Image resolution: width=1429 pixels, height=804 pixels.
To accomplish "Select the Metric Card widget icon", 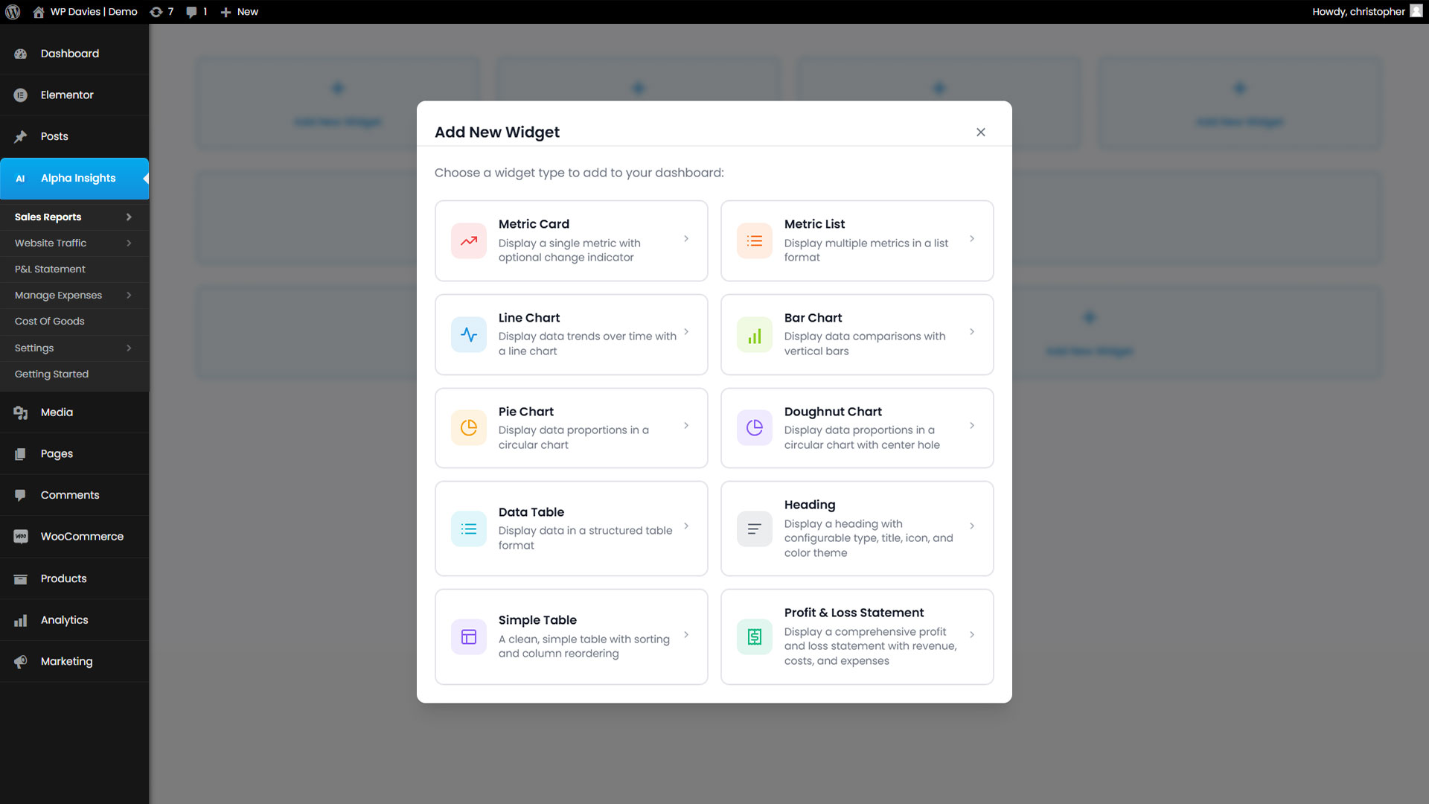I will coord(469,240).
